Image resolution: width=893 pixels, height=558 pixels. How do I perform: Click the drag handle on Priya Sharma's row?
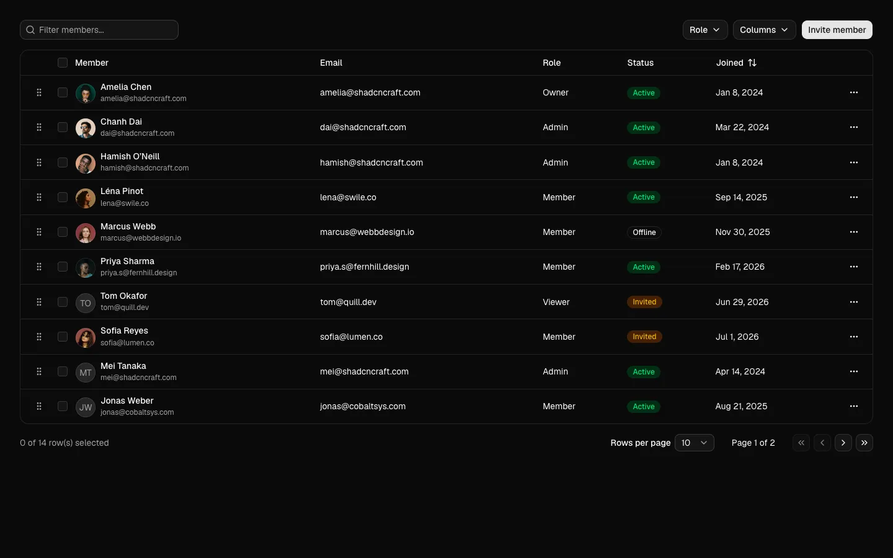tap(39, 267)
